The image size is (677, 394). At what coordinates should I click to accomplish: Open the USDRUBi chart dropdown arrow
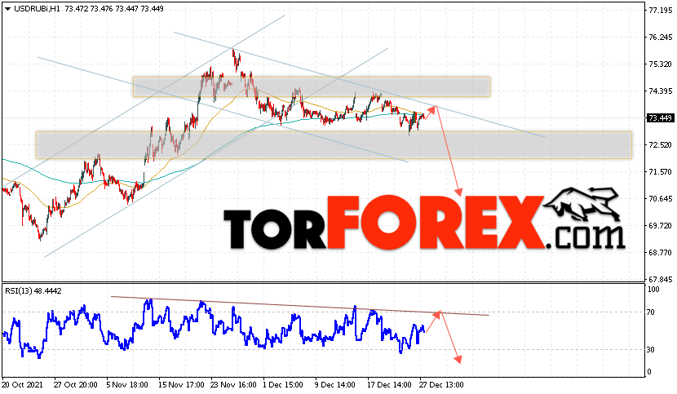[x=8, y=9]
